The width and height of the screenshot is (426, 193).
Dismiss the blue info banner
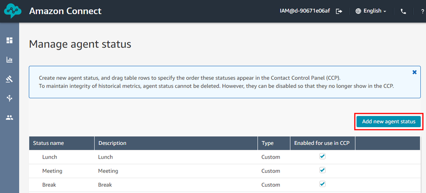pyautogui.click(x=414, y=72)
